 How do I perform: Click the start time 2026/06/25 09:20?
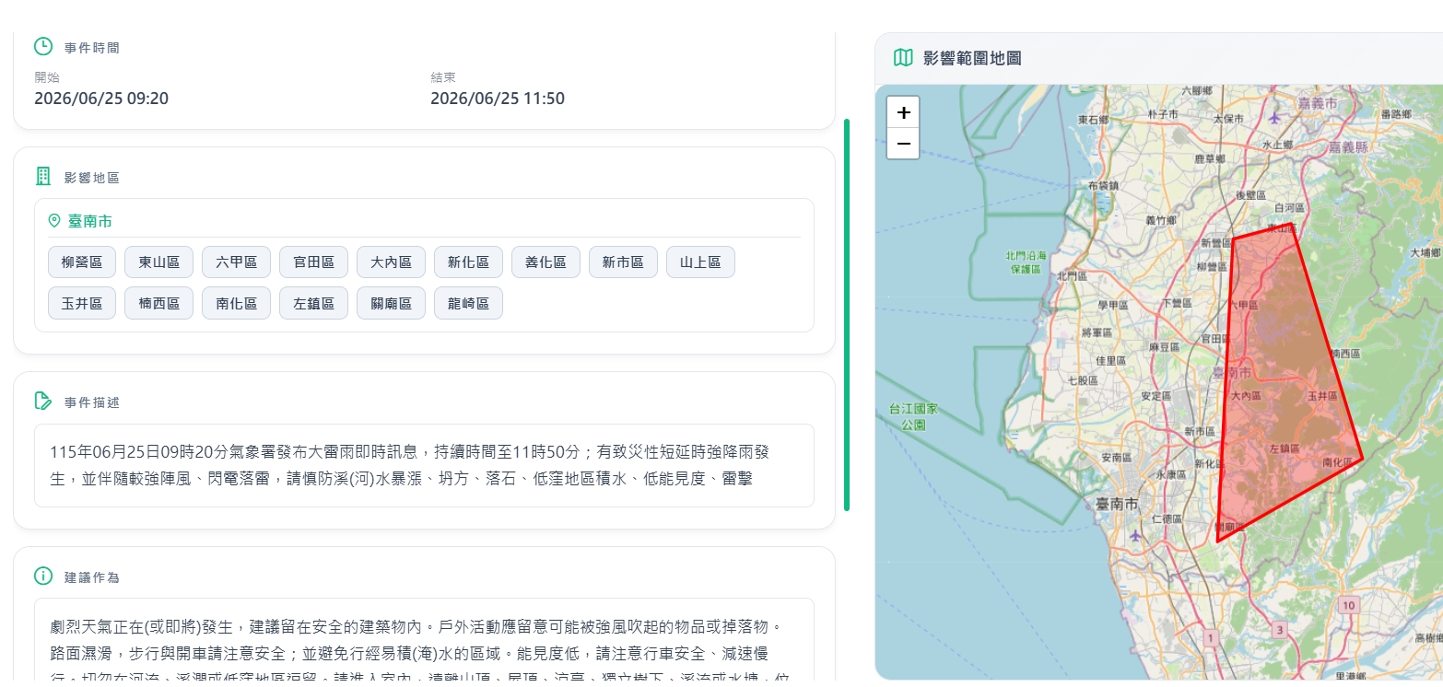click(101, 99)
